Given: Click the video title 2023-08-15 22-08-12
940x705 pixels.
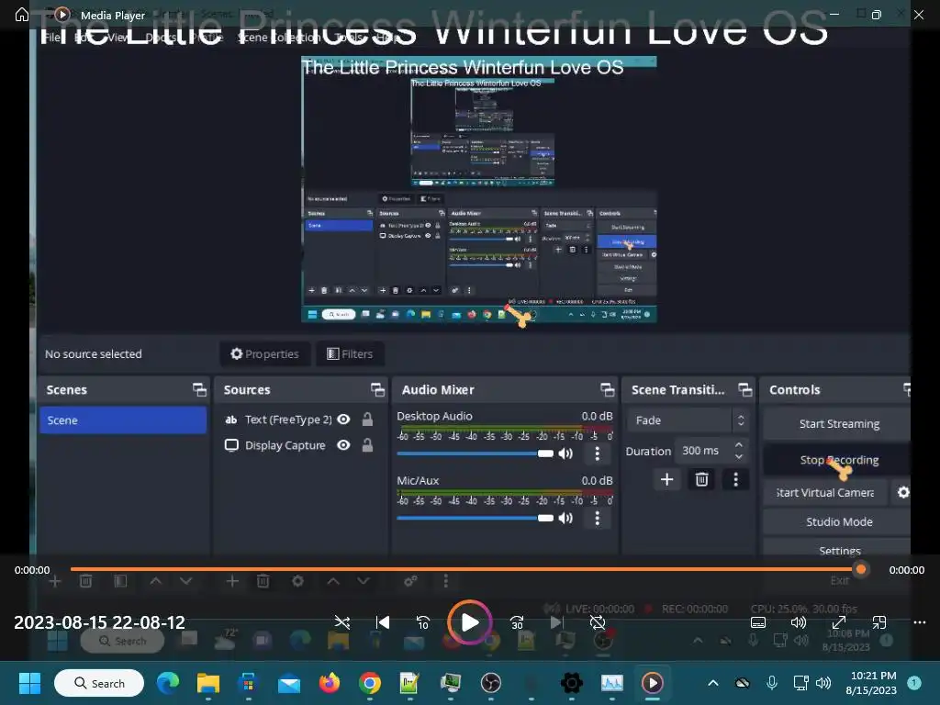Looking at the screenshot, I should [99, 622].
